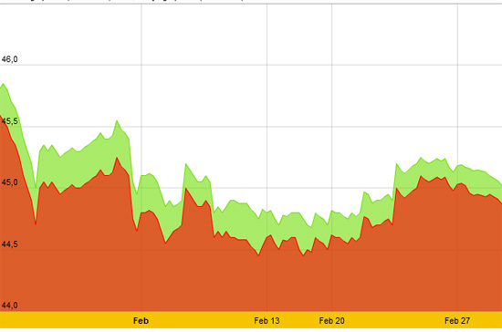Screen dimensions: 502x332
Task: Click the 44,0 y-axis label
Action: 10,306
